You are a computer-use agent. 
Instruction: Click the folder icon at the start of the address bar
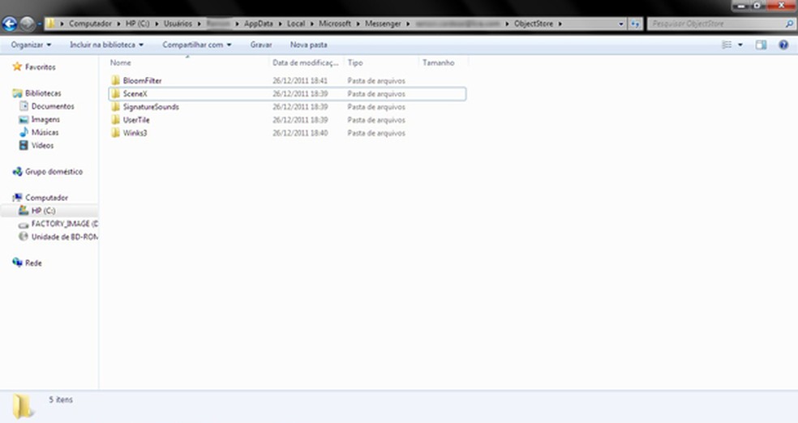[50, 23]
